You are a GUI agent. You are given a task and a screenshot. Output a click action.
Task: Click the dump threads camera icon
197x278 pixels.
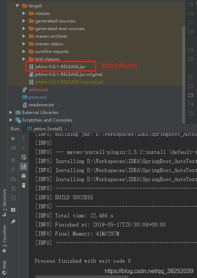coord(13,179)
